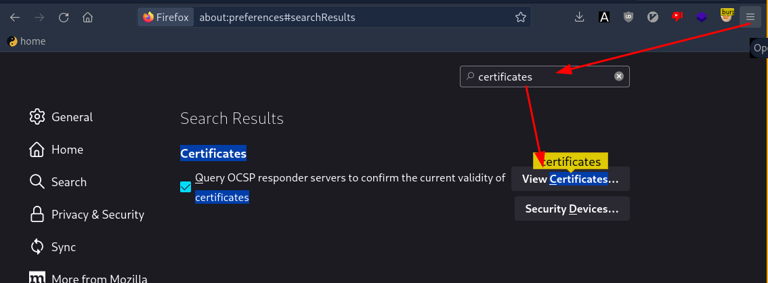Click the Security Devices button
Viewport: 768px width, 283px height.
click(x=572, y=209)
